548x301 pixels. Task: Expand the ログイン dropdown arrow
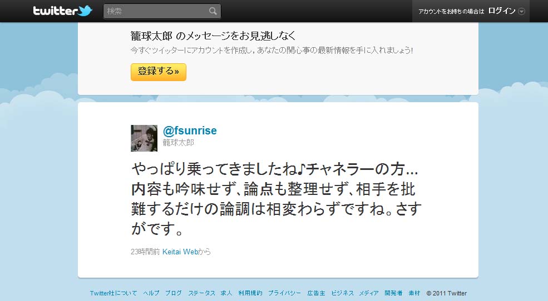[x=521, y=12]
